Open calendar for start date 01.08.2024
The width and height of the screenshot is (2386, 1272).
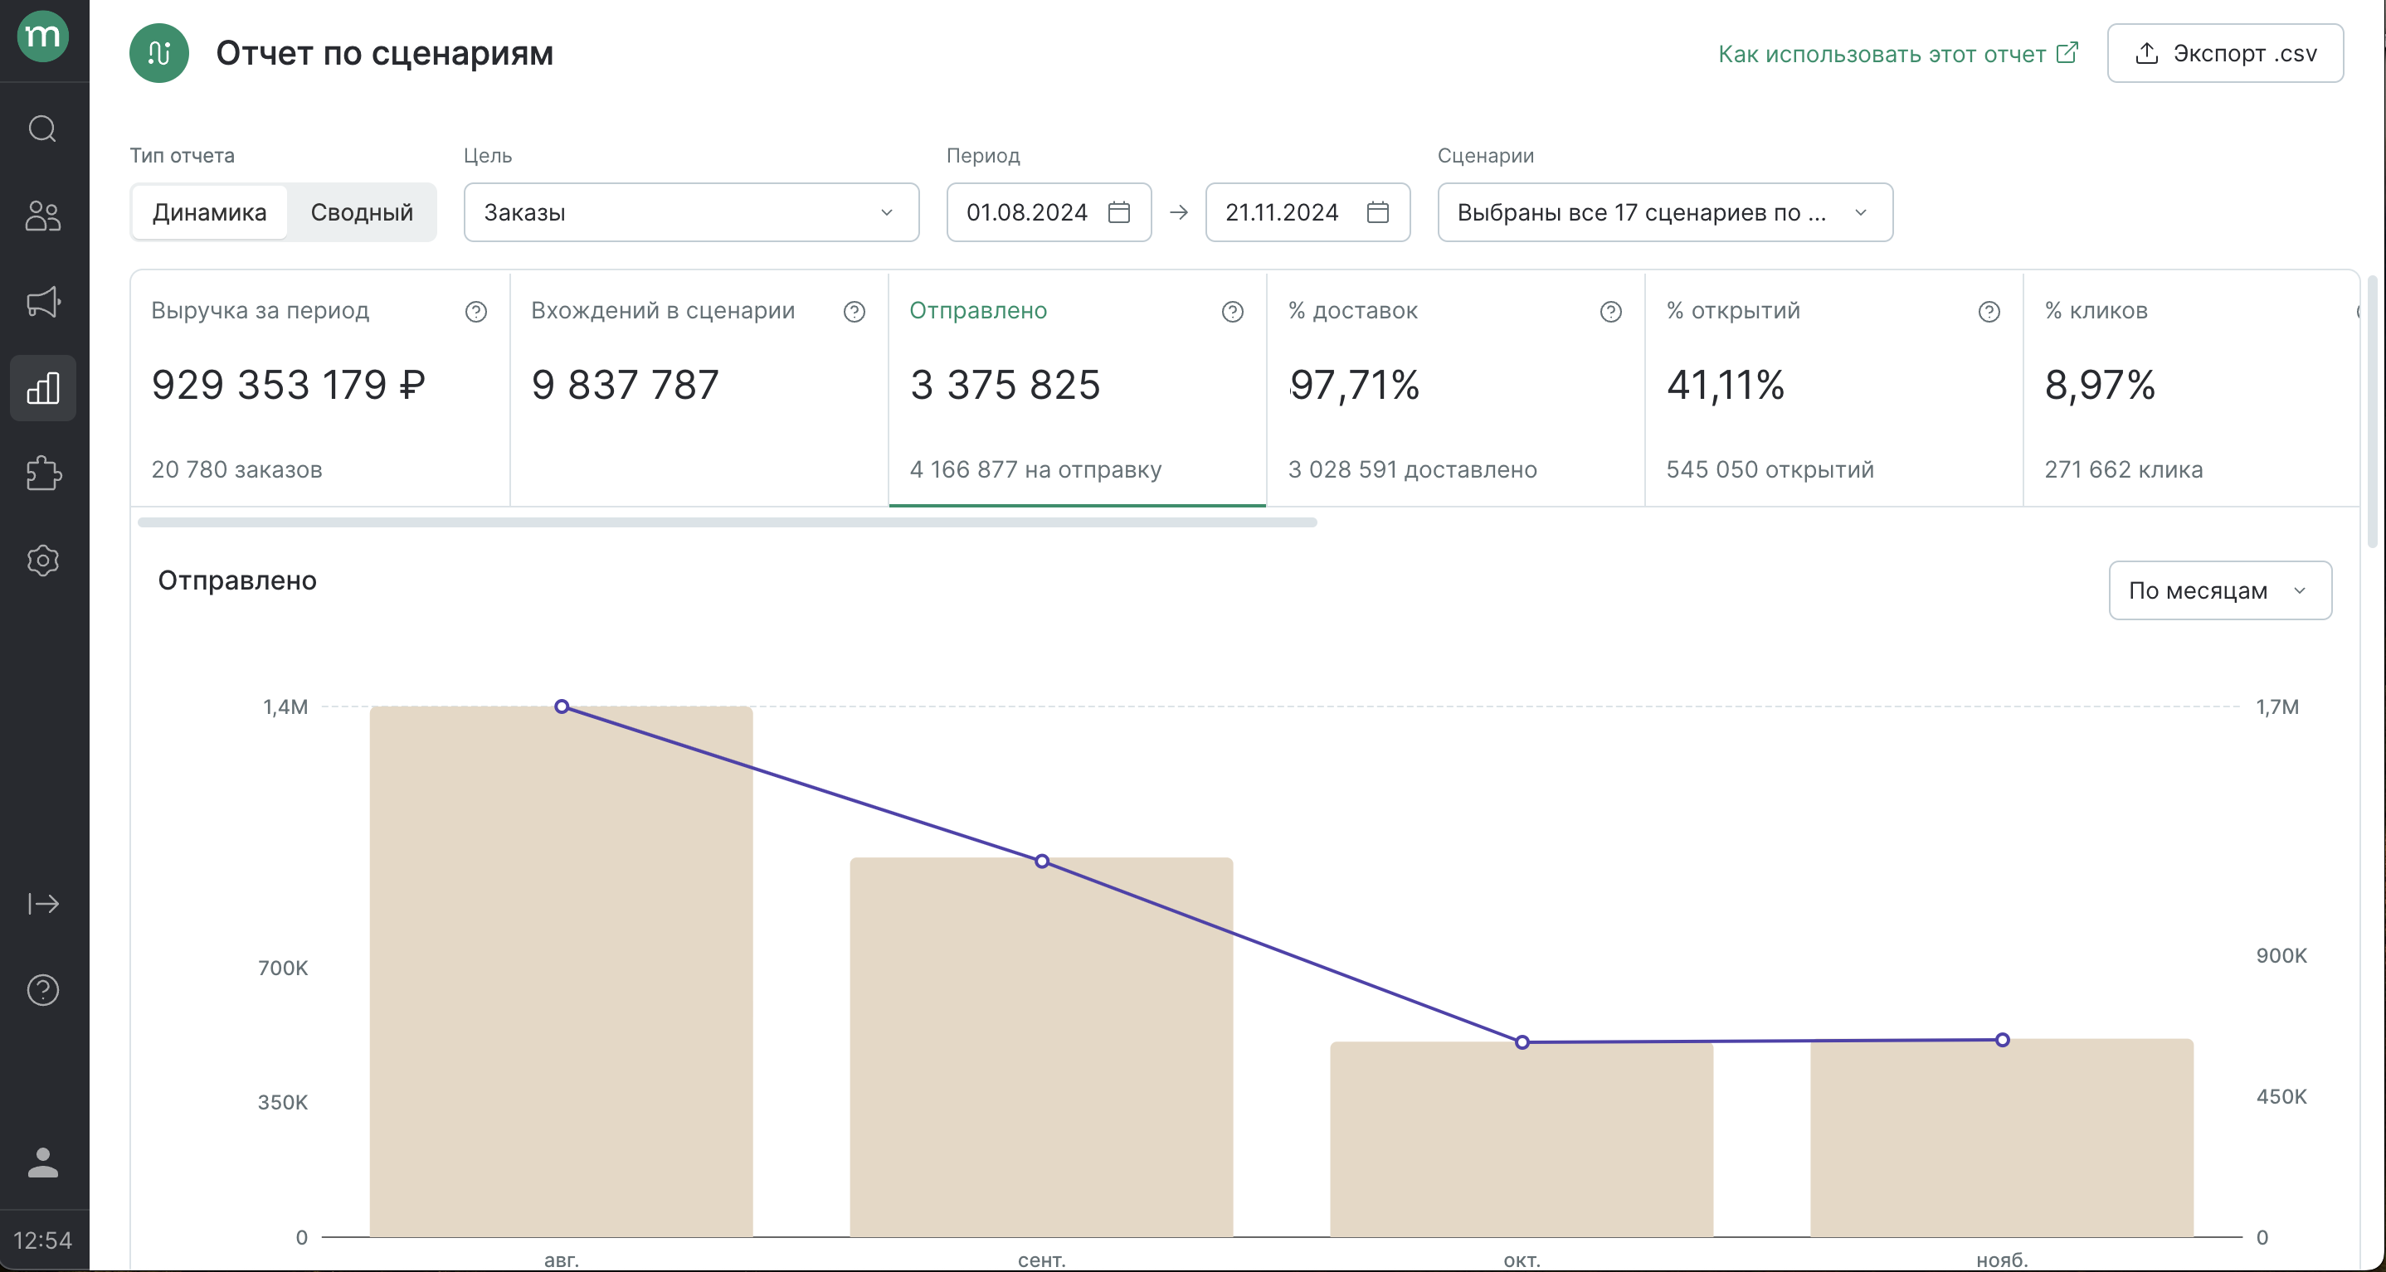point(1119,212)
